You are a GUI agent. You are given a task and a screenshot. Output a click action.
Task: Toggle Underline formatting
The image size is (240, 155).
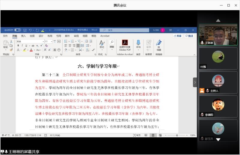point(26,46)
